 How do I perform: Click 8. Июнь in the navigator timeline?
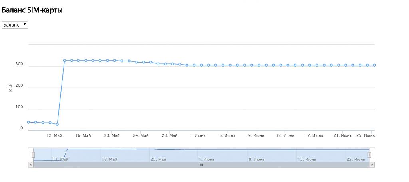point(256,159)
